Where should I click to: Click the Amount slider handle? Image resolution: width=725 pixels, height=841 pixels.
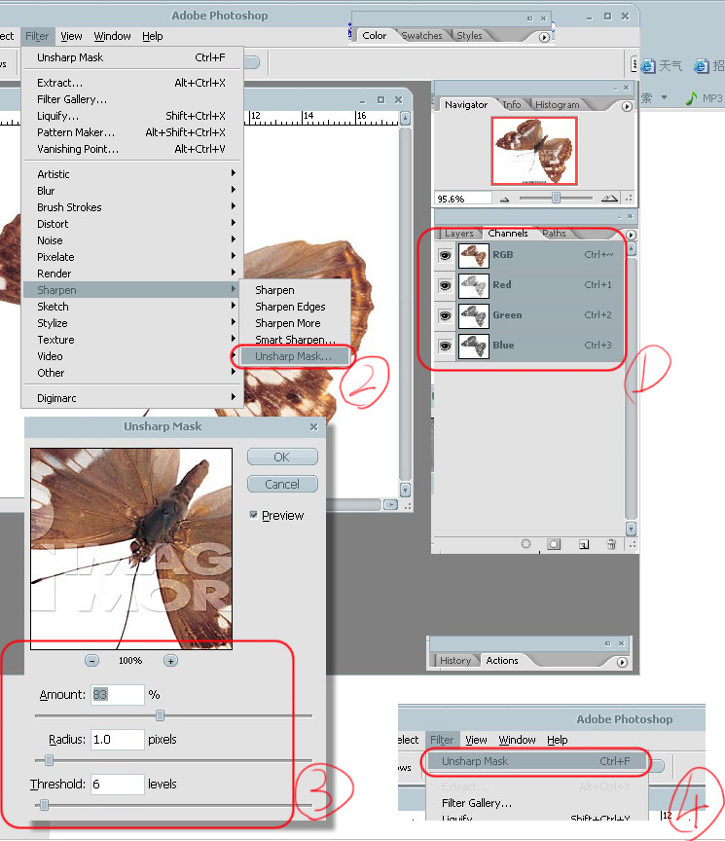click(x=160, y=715)
